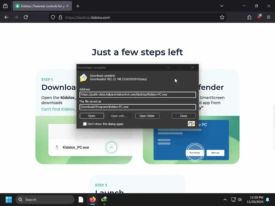Go forward to next page
Image resolution: width=275 pixels, height=206 pixels.
pyautogui.click(x=16, y=17)
